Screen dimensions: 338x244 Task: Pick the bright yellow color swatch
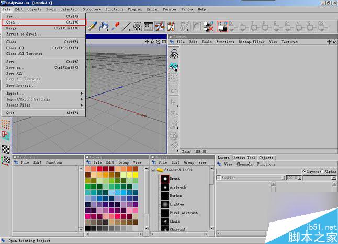pyautogui.click(x=135, y=175)
